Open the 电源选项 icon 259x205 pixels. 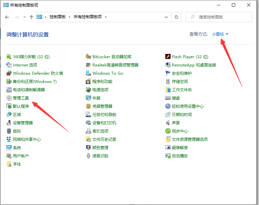pyautogui.click(x=88, y=90)
